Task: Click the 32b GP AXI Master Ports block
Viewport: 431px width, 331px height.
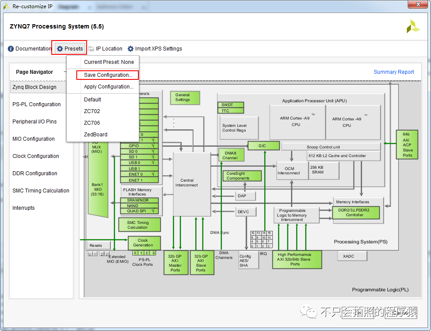Action: coord(176,263)
